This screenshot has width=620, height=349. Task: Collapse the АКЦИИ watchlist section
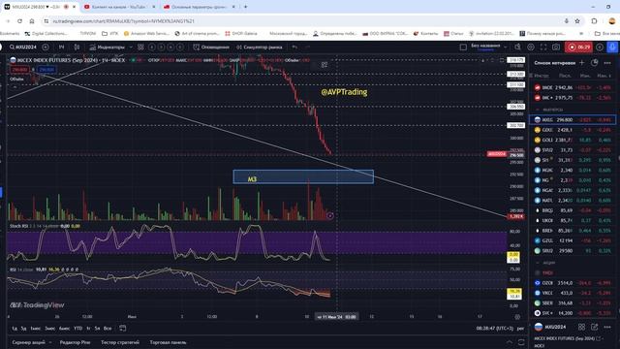point(538,263)
